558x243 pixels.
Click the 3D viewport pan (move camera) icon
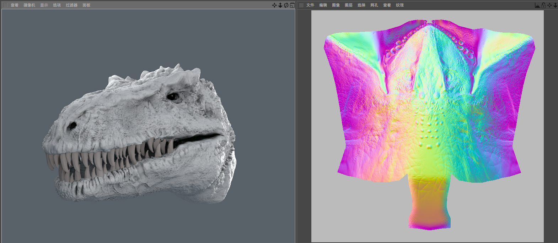click(x=274, y=5)
